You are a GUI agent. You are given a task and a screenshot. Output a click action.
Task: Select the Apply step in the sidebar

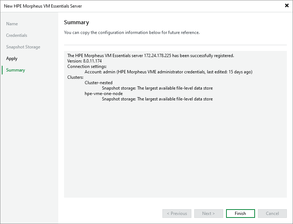12,59
